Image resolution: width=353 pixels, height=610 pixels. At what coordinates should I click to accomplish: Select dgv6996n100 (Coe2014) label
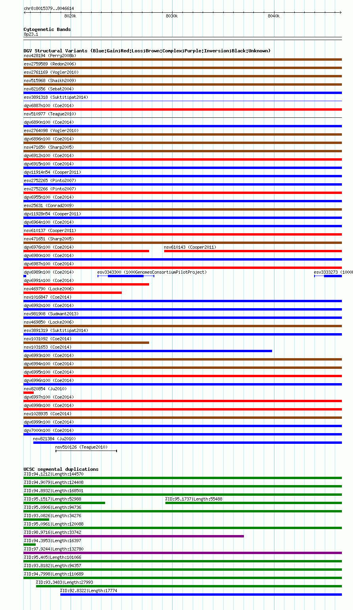49,380
